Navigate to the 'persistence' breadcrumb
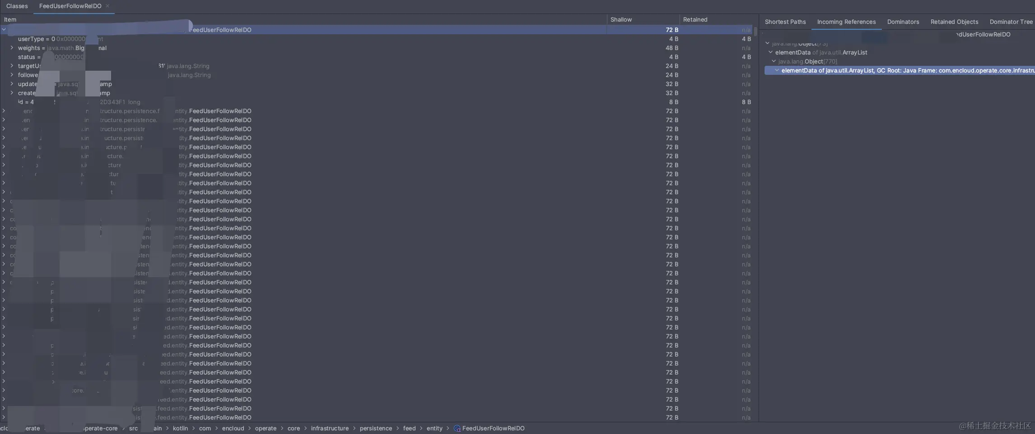Viewport: 1035px width, 434px height. [x=376, y=428]
